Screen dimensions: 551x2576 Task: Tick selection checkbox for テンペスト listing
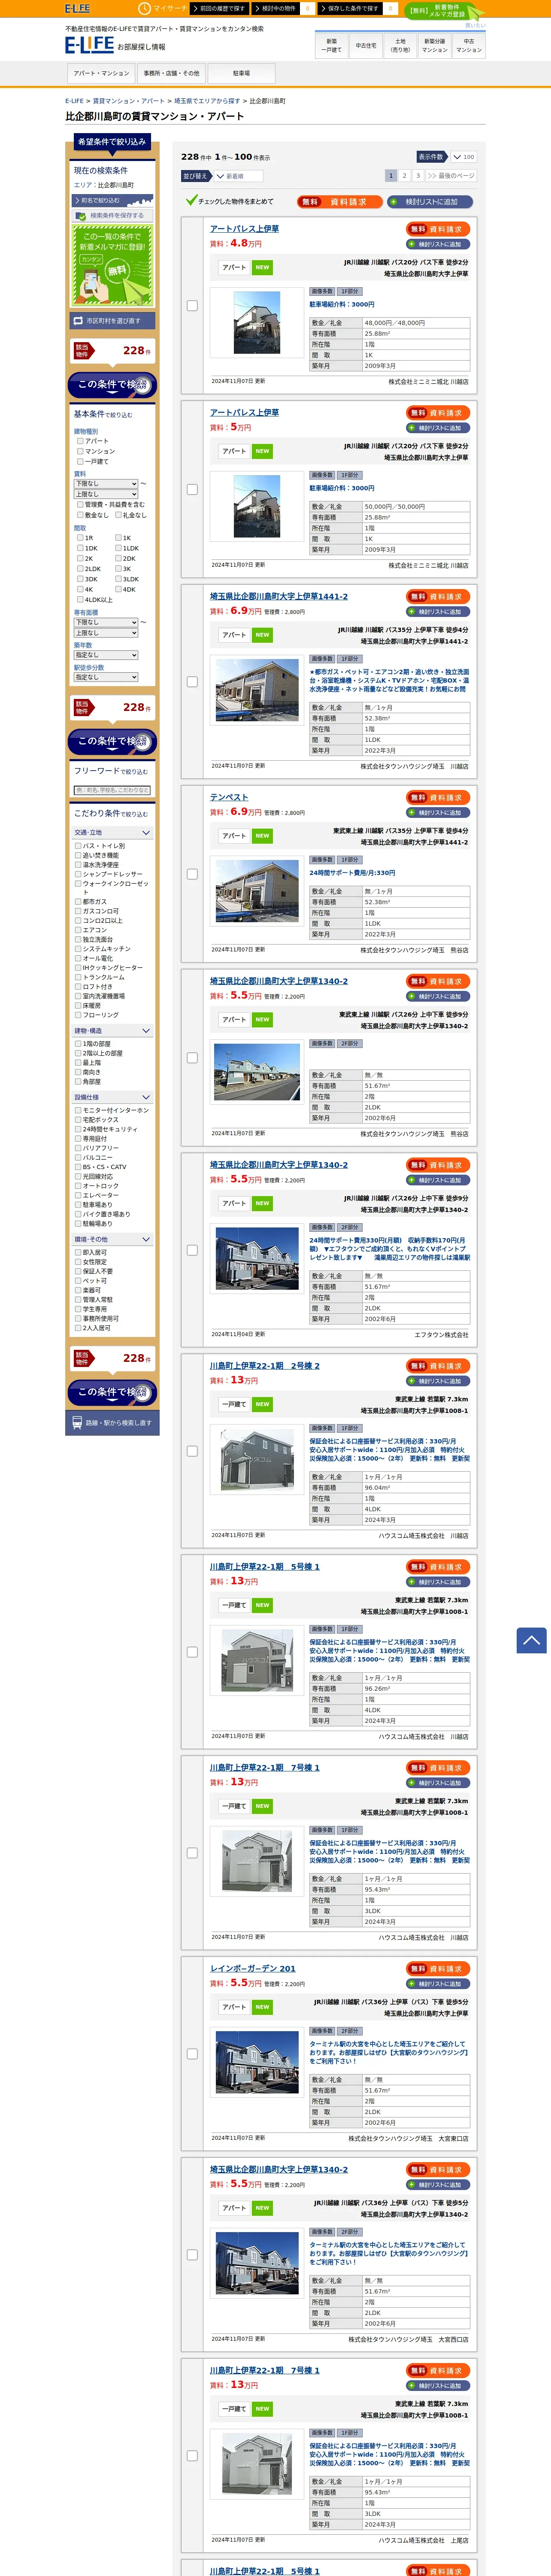(x=192, y=874)
